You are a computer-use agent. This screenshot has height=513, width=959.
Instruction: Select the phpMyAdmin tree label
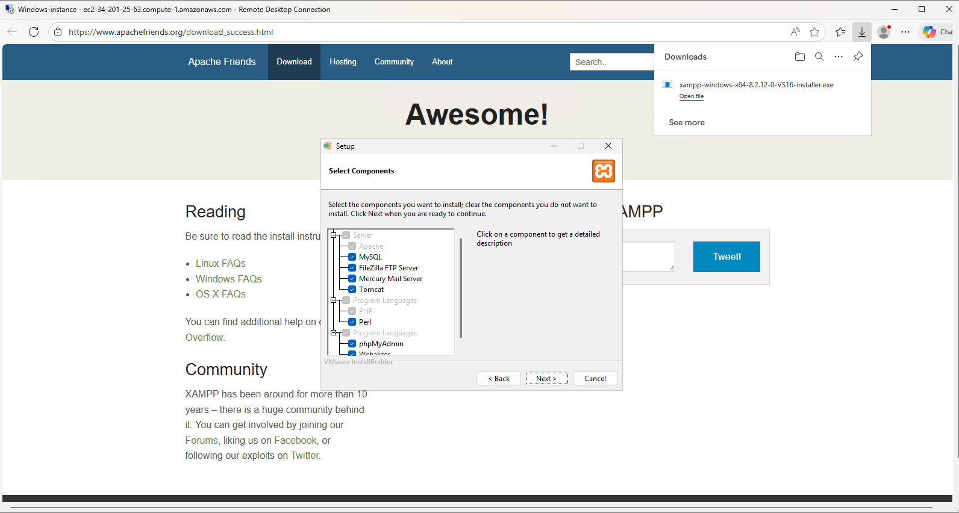pyautogui.click(x=381, y=344)
